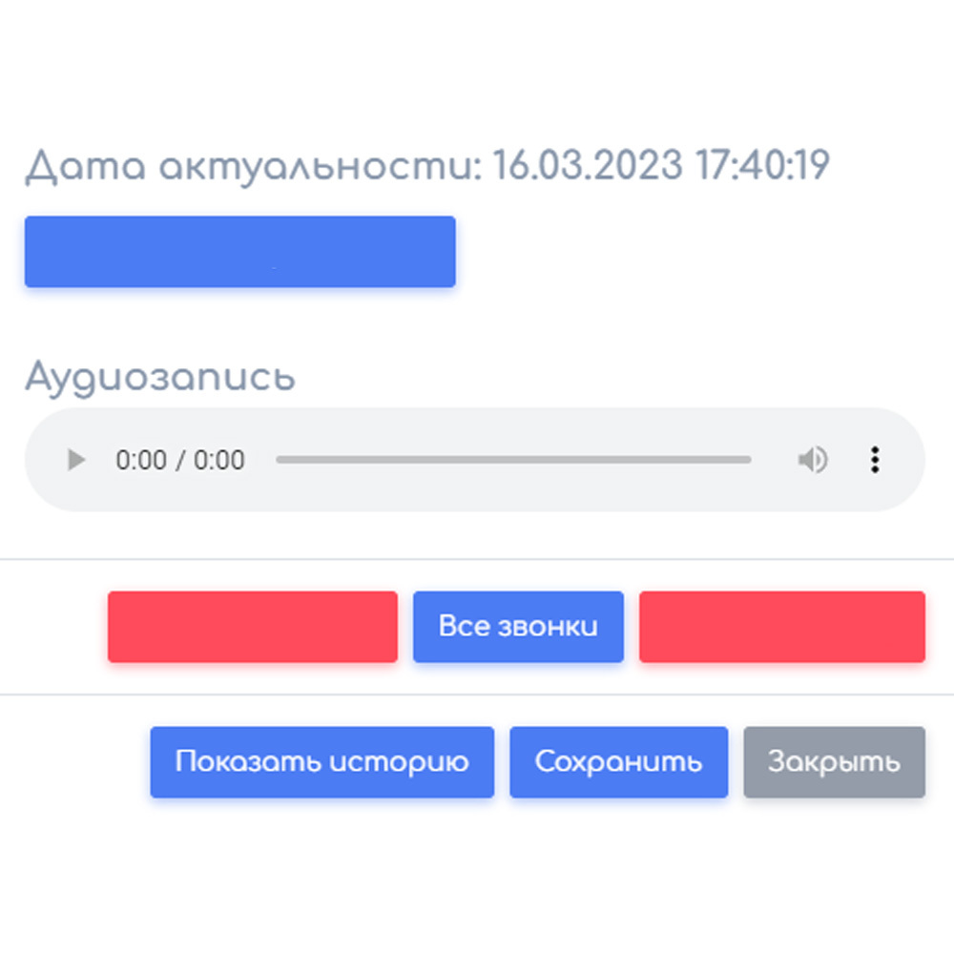Click the total duration after the slash
The width and height of the screenshot is (954, 954).
coord(219,461)
